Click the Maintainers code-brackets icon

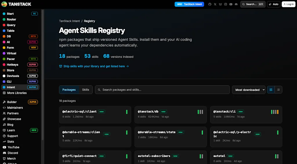click(4, 107)
